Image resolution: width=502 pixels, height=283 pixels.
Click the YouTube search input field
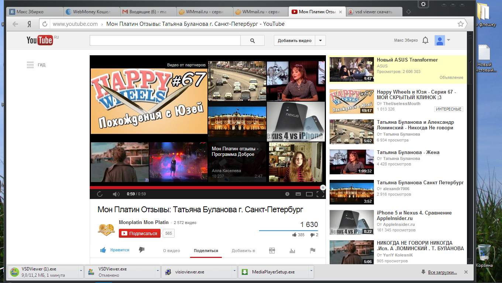[165, 41]
